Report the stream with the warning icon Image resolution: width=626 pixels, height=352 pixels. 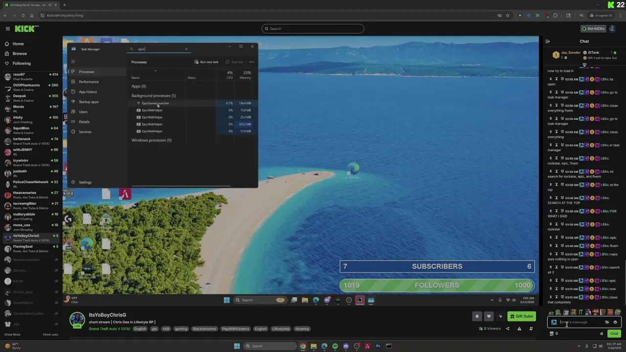click(519, 329)
